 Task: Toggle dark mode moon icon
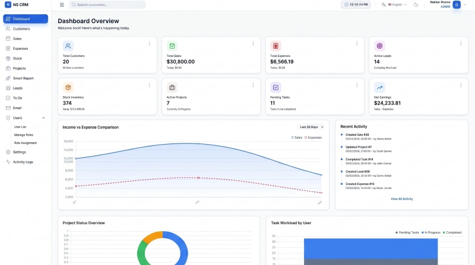(416, 5)
